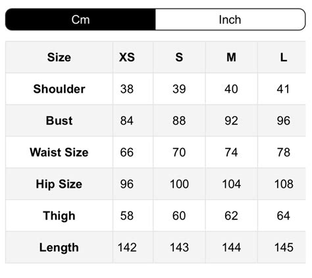Click the M bust value 92
This screenshot has width=312, height=278.
pos(231,121)
